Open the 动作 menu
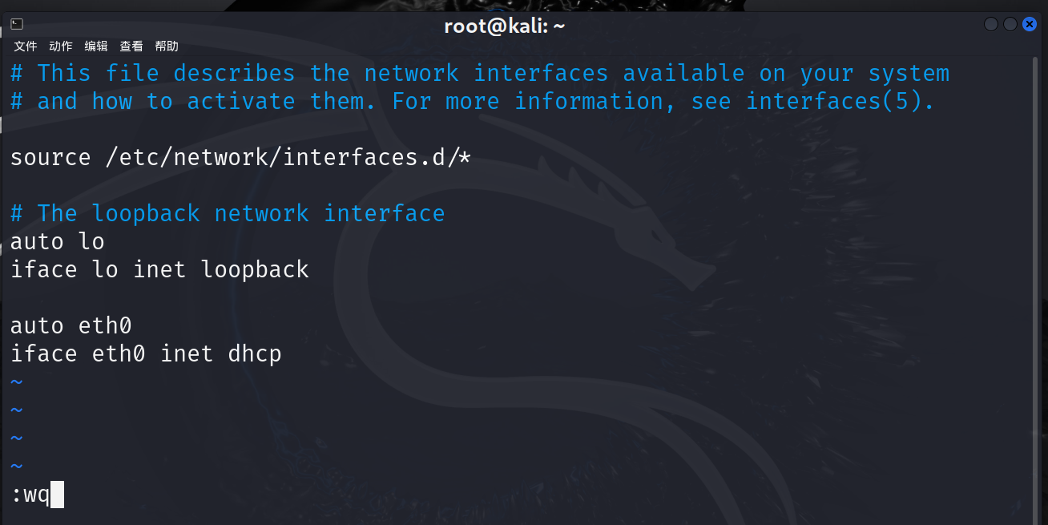1048x525 pixels. 61,46
